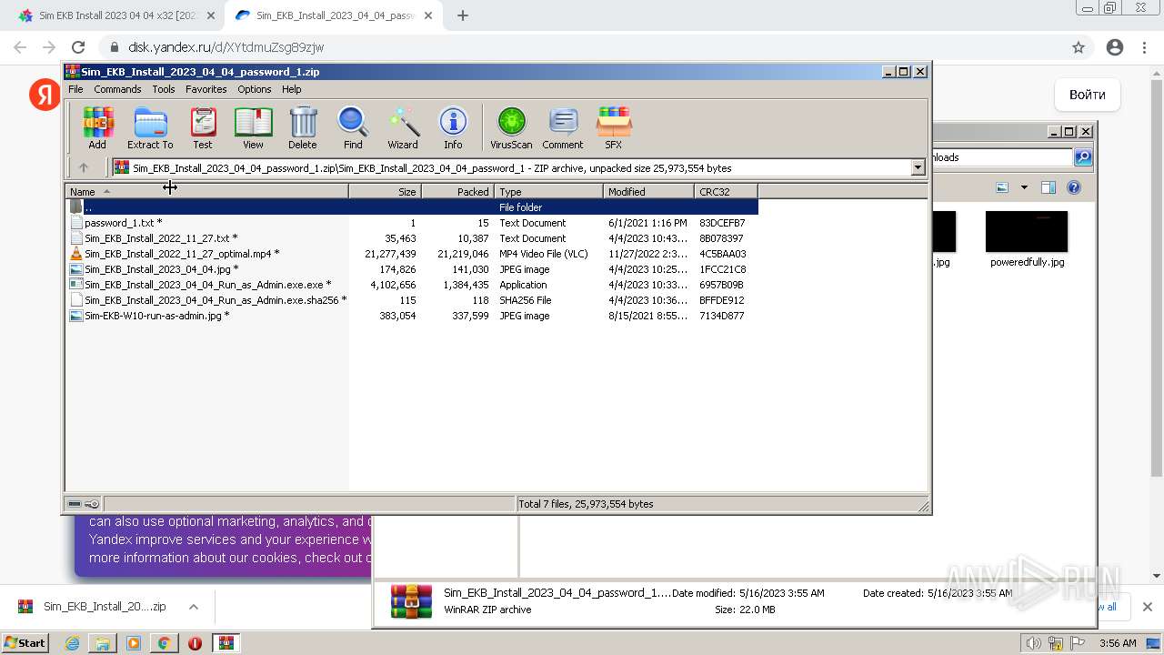1164x655 pixels.
Task: Open a new Chrome tab
Action: click(463, 15)
